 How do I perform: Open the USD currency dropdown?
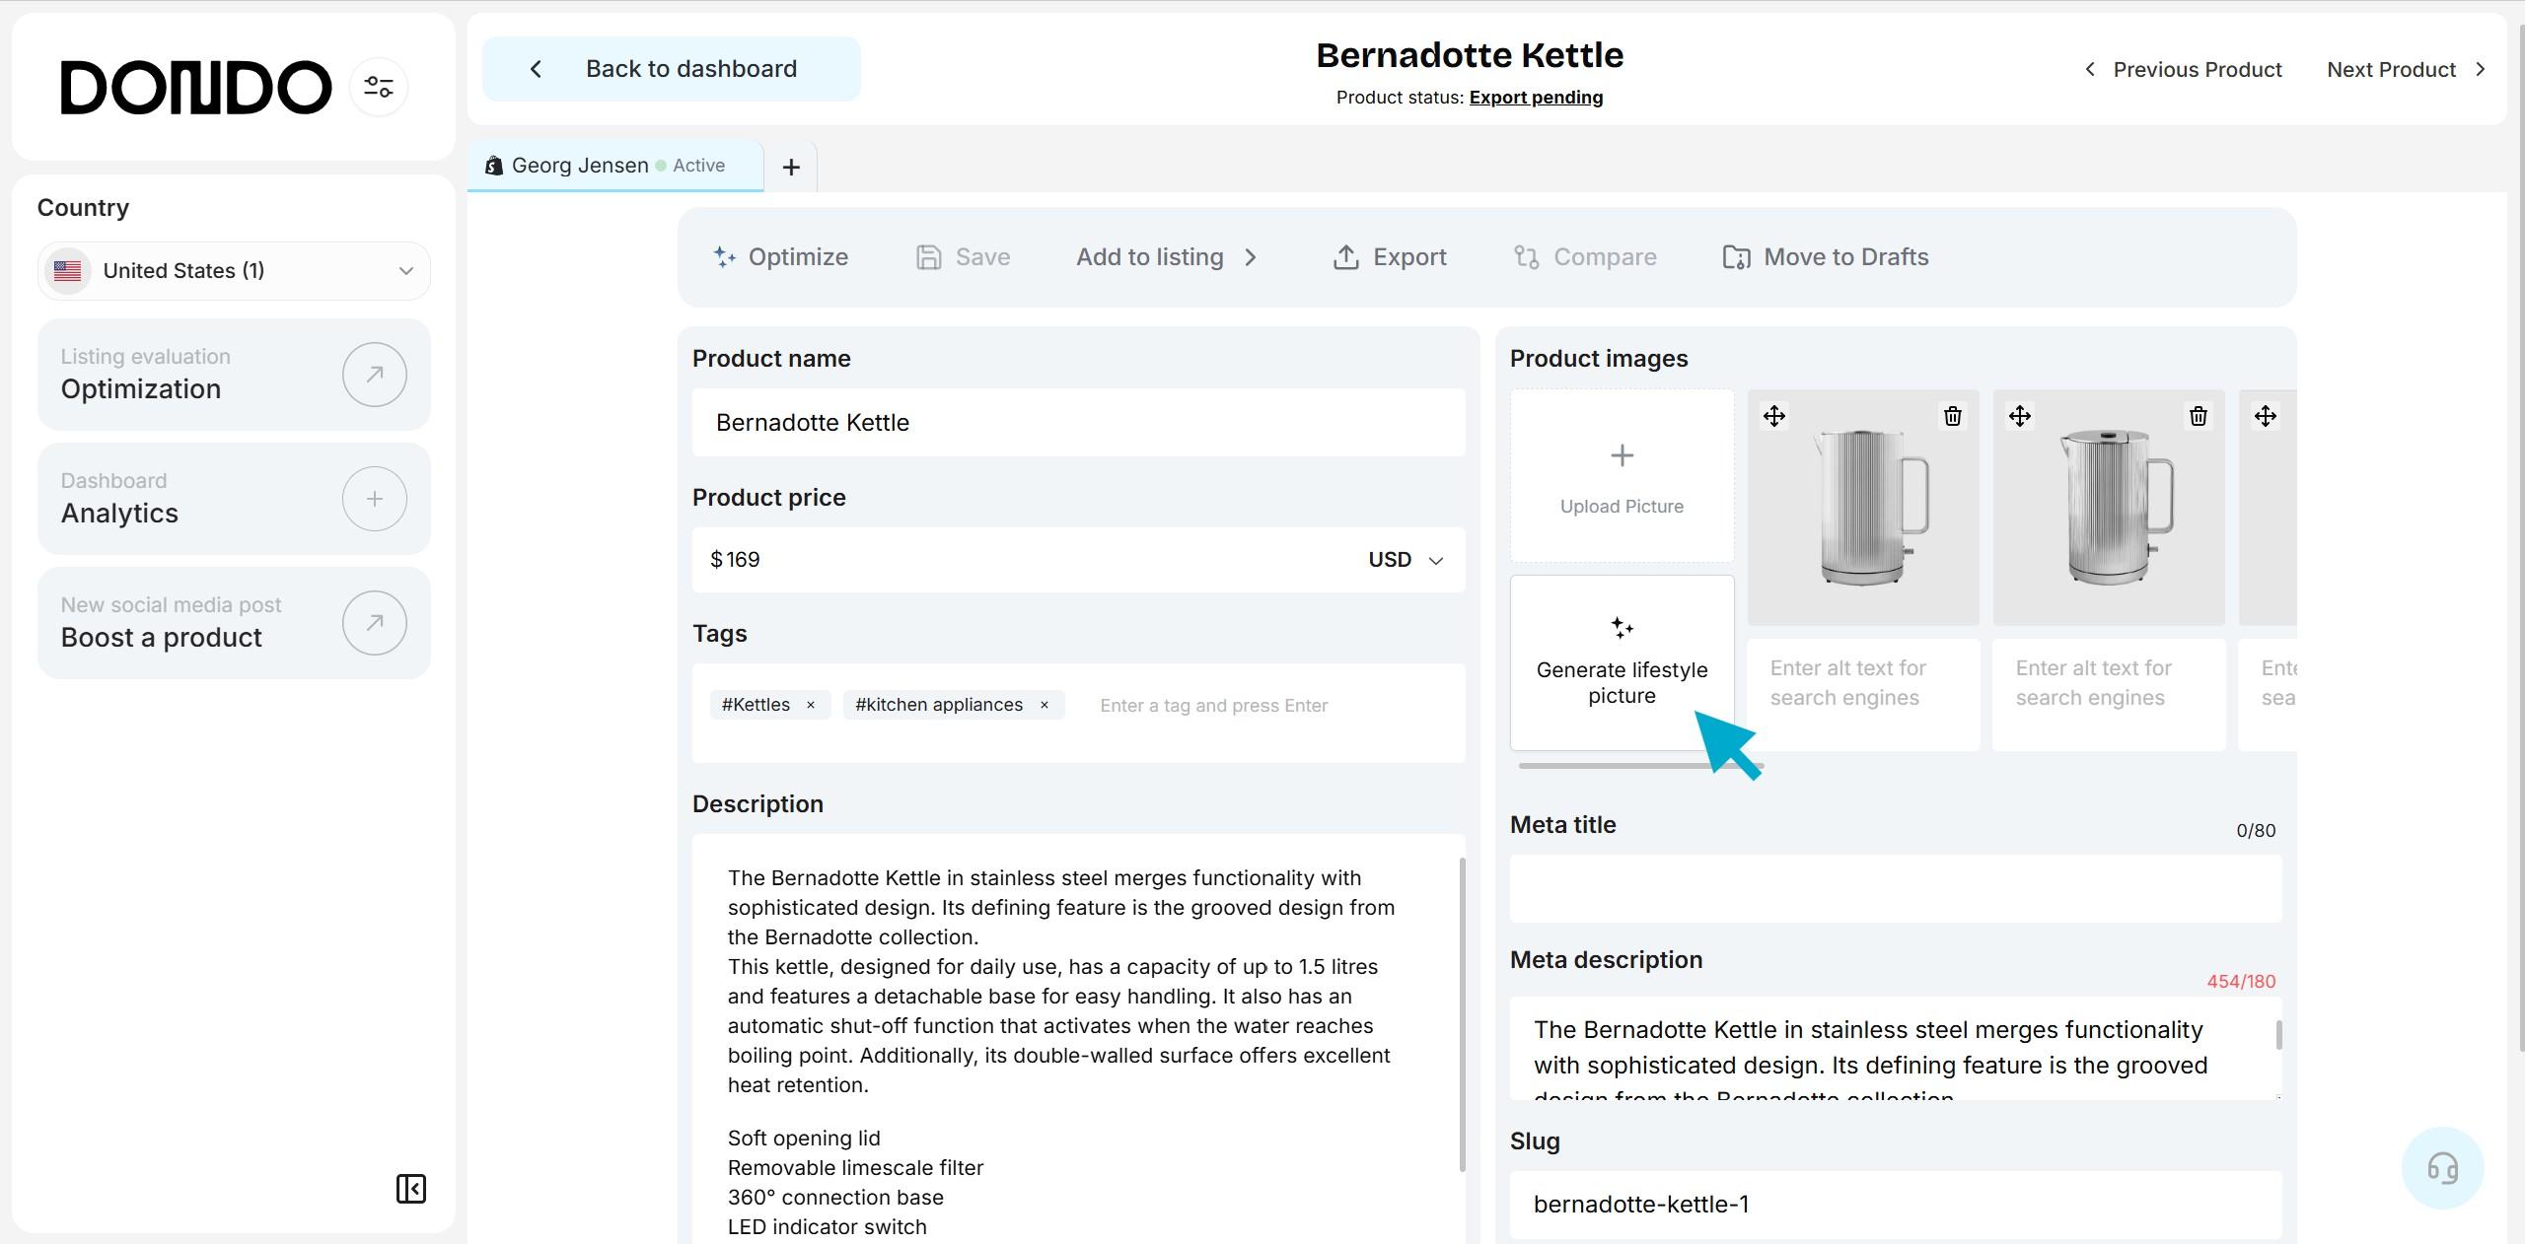pyautogui.click(x=1406, y=560)
